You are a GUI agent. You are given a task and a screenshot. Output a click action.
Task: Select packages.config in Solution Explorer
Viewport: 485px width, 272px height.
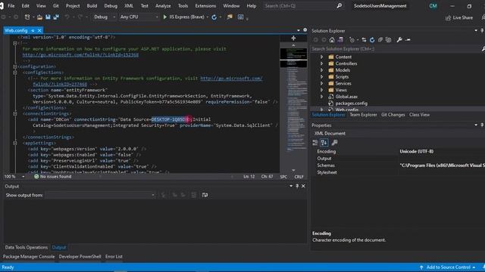[352, 104]
